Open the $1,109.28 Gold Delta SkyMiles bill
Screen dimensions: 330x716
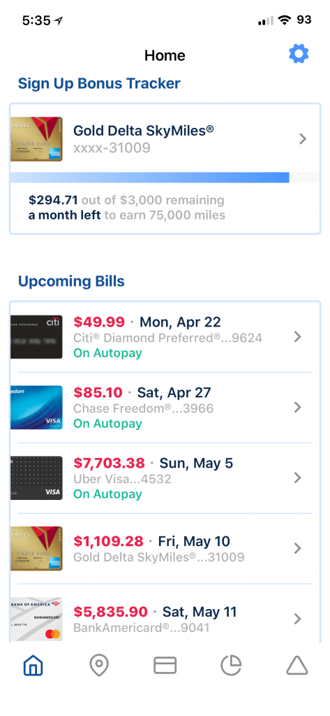coord(165,548)
